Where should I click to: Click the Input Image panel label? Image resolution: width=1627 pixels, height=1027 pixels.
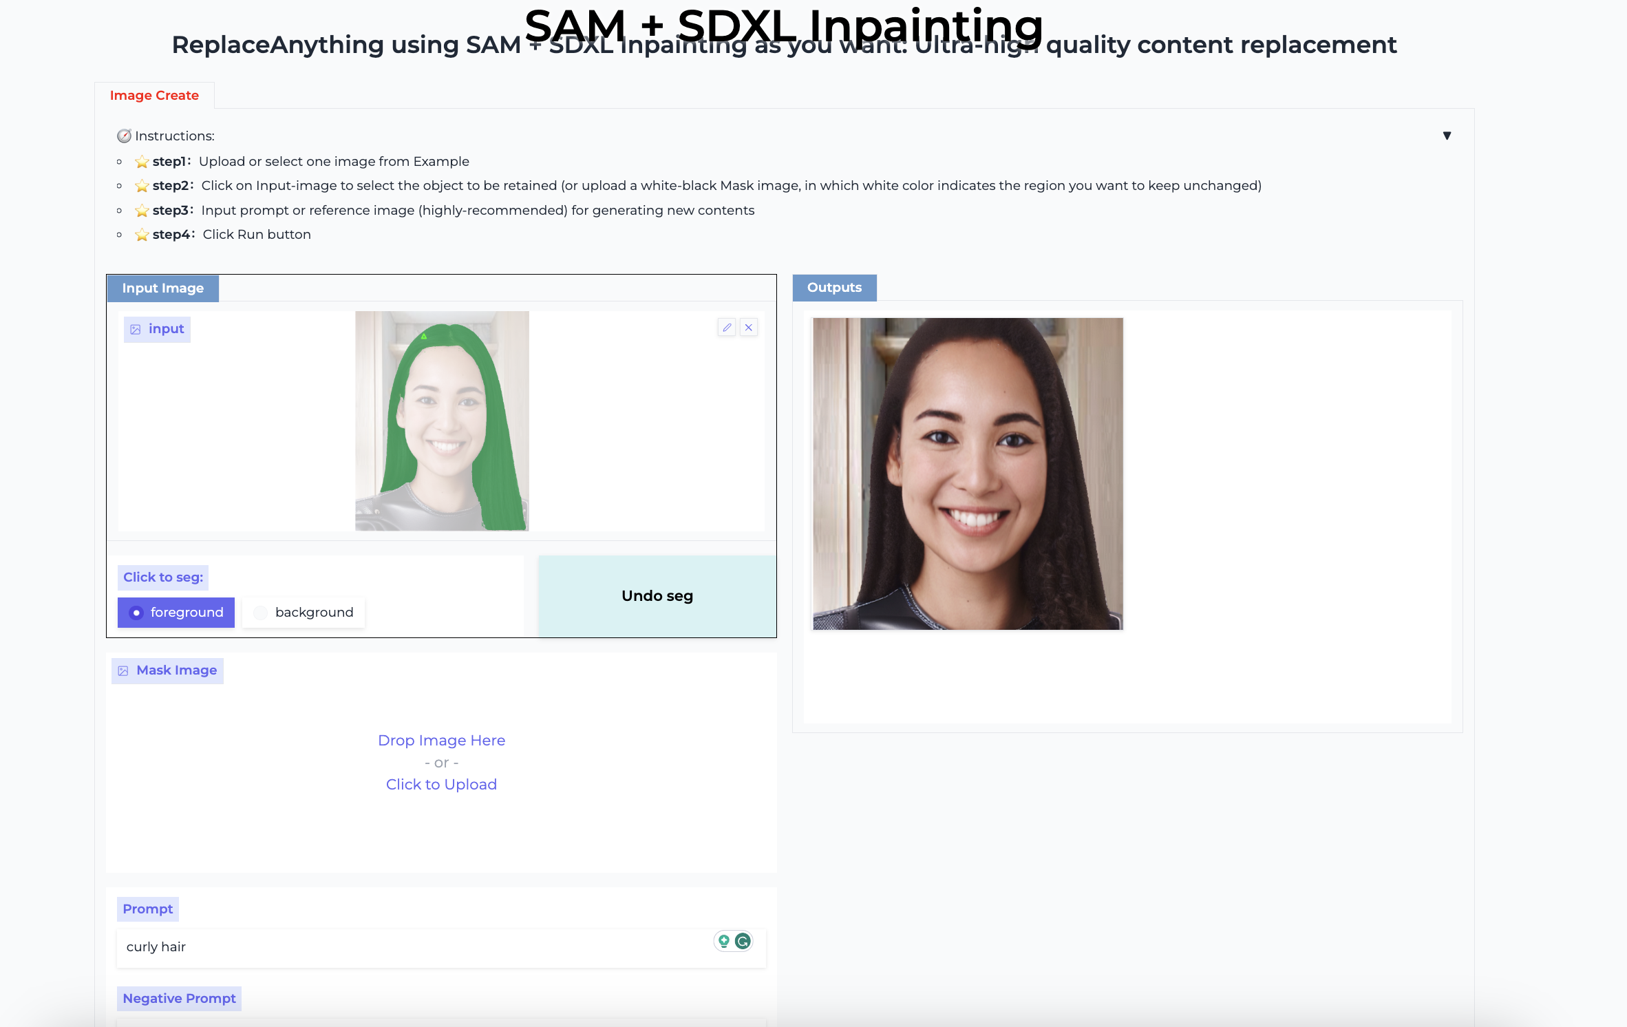(x=163, y=288)
